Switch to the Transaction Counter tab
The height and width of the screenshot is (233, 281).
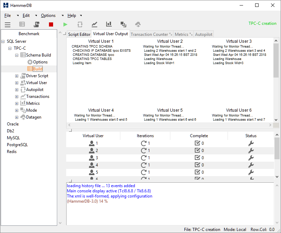151,34
